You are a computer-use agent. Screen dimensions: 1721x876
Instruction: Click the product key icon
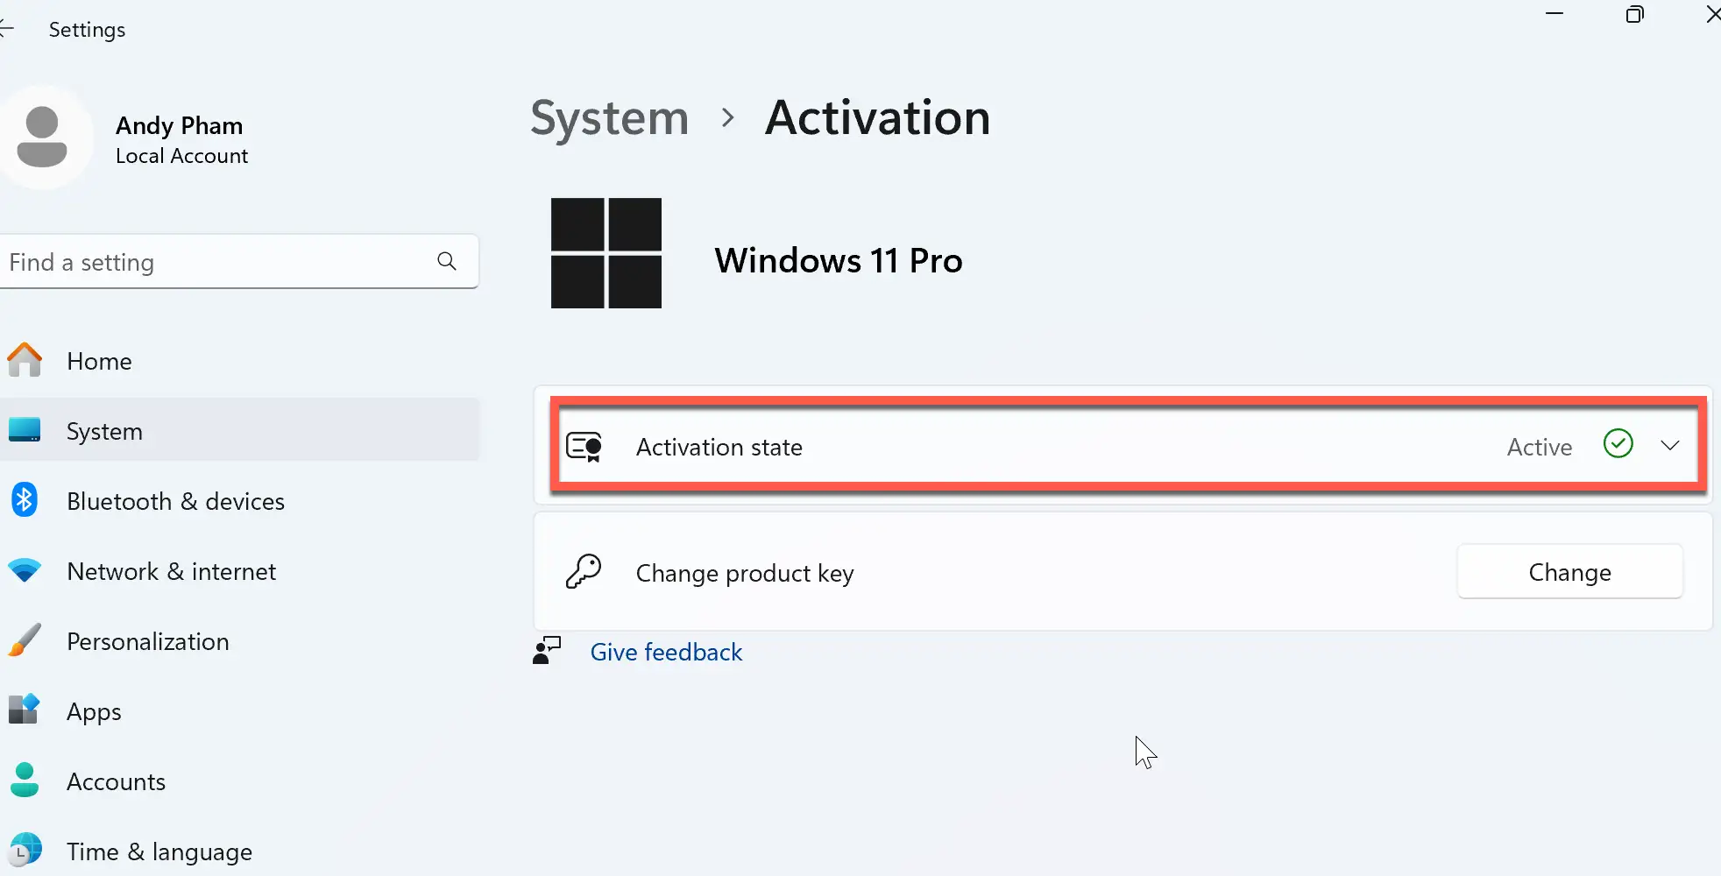[x=584, y=572]
